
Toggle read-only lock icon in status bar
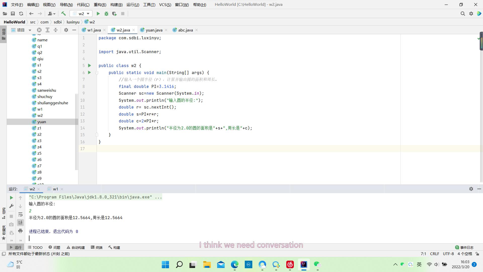click(477, 254)
